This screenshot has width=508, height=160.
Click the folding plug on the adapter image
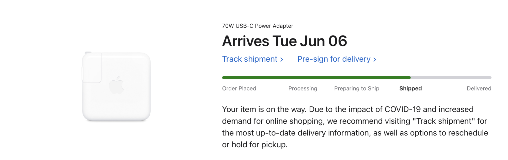click(91, 67)
